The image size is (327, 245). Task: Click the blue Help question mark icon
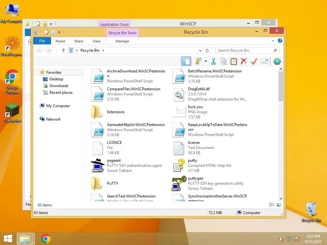coord(280,41)
